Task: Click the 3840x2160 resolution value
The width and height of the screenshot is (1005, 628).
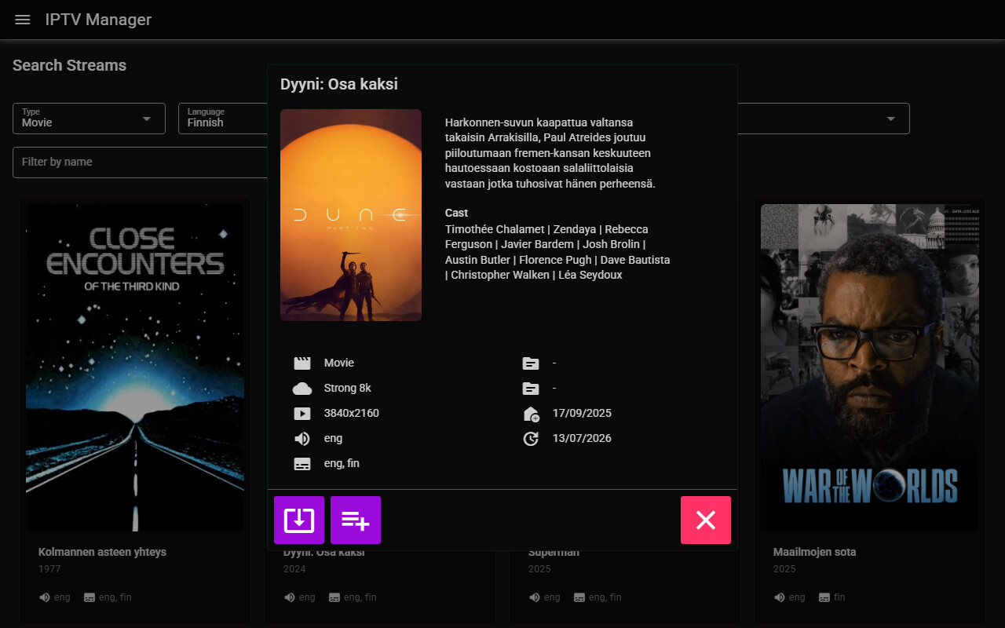Action: click(x=352, y=413)
